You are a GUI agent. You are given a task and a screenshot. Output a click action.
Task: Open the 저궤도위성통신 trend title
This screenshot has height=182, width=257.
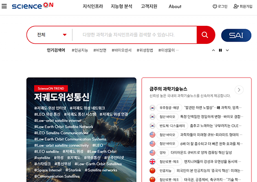click(62, 97)
